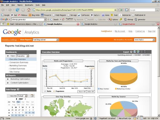Screen dimensions: 160x120
Task: Click the Help link in header
Action: point(130,31)
